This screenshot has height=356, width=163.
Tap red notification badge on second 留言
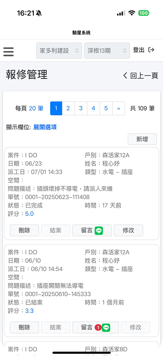coord(98,328)
